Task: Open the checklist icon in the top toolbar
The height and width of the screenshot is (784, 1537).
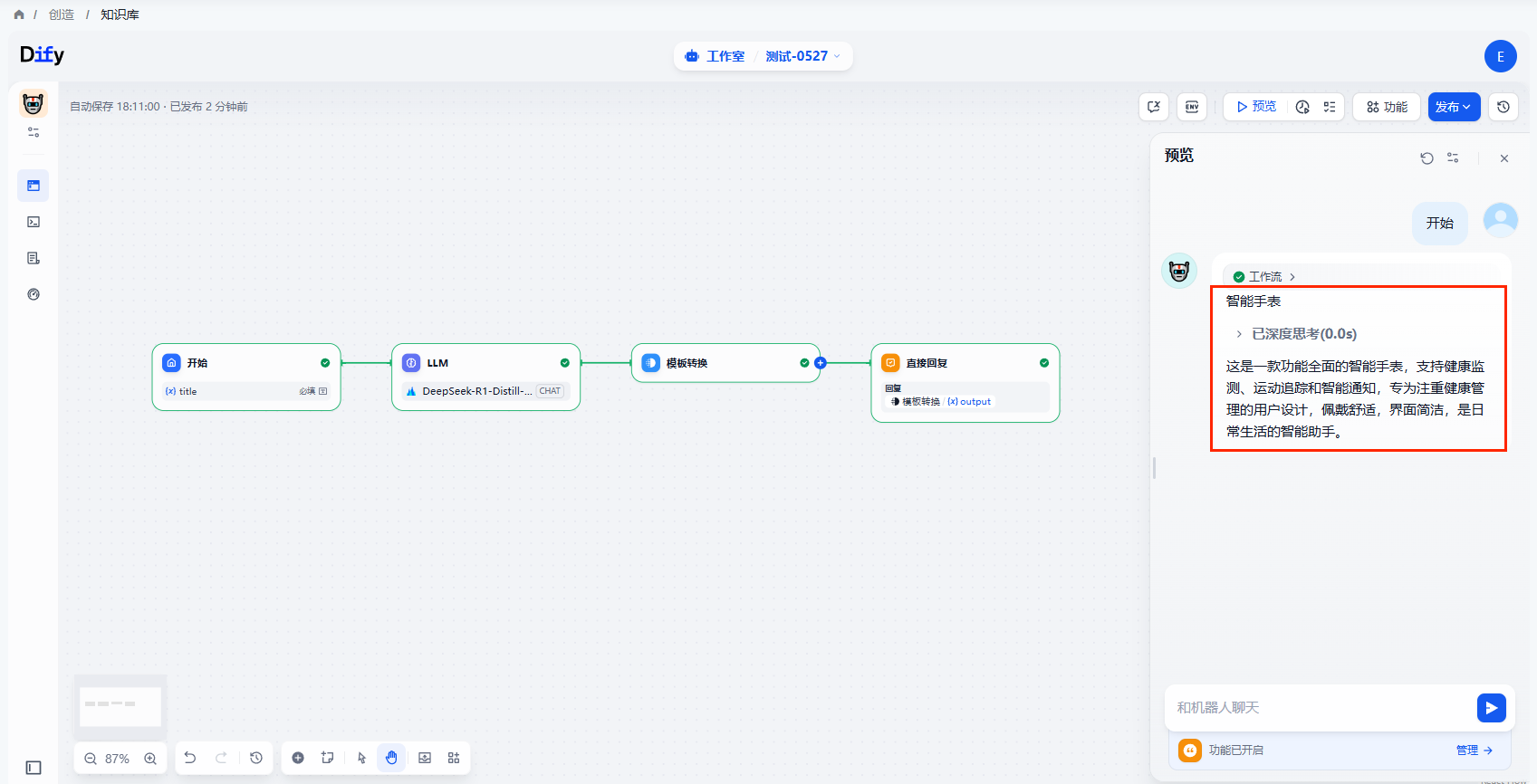Action: point(1330,107)
